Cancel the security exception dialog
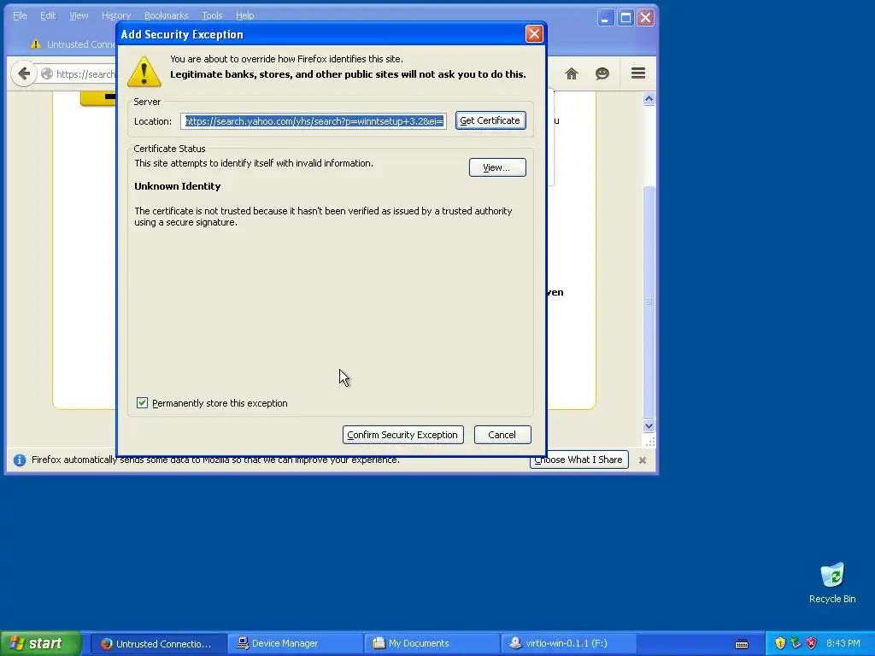This screenshot has height=656, width=875. 502,435
